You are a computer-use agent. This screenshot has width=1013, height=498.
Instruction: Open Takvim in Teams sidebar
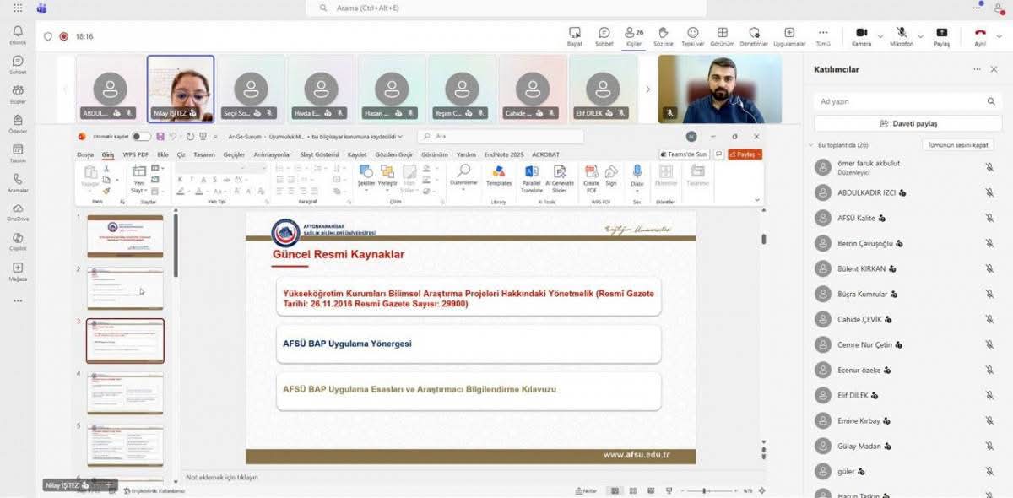pos(18,153)
